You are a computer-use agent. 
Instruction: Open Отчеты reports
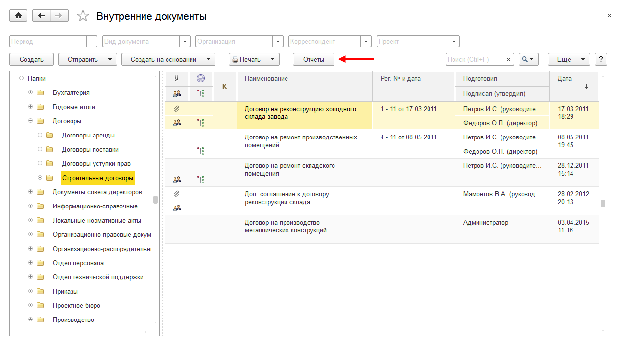313,59
